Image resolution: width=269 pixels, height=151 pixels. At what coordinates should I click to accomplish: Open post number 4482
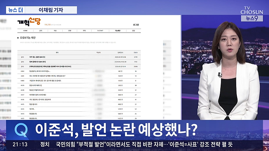pyautogui.click(x=40, y=71)
